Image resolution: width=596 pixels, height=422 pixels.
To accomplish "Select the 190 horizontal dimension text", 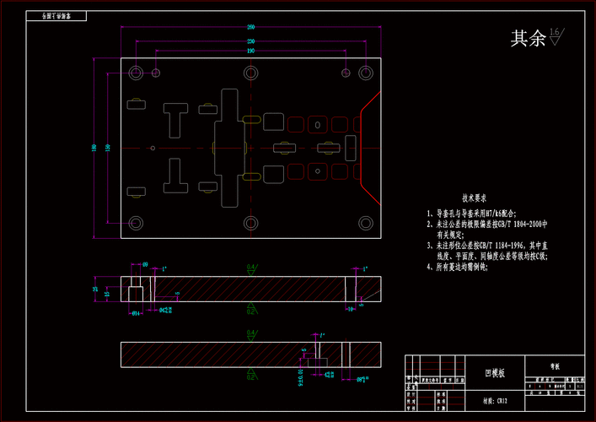I will click(250, 51).
